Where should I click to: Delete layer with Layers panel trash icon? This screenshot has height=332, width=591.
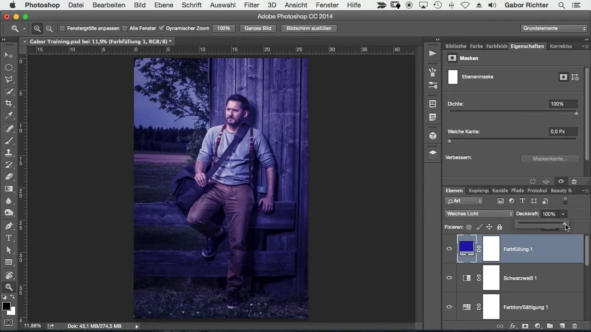(x=575, y=326)
